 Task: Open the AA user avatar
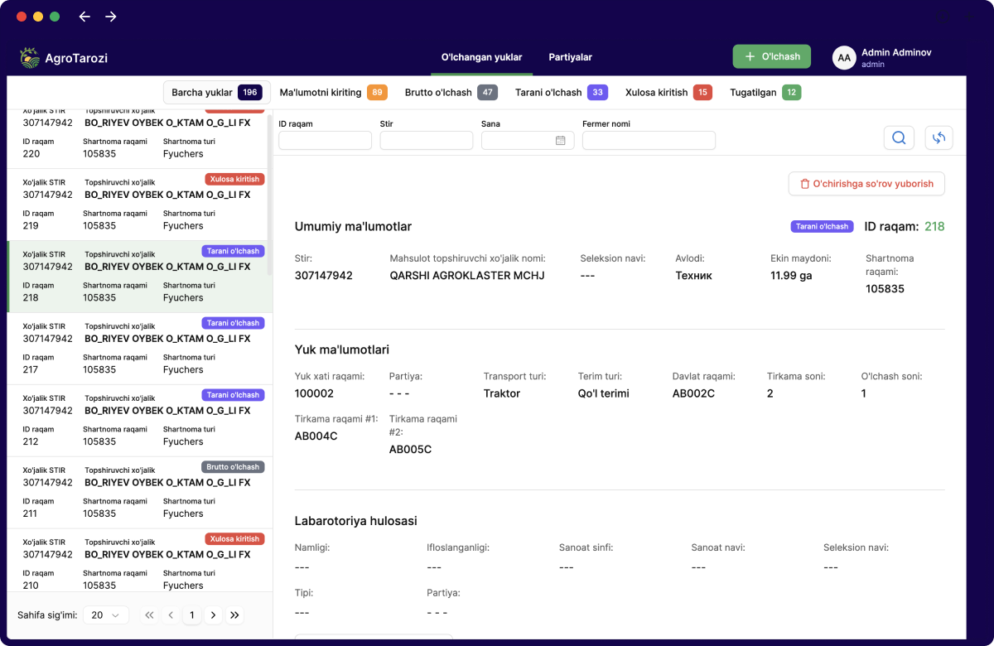844,57
